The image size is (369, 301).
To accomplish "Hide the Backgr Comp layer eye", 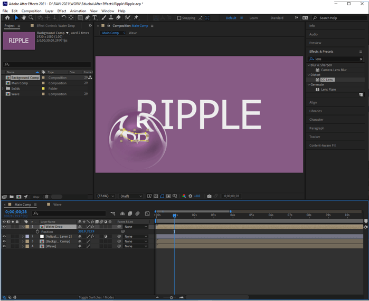I will (4, 241).
